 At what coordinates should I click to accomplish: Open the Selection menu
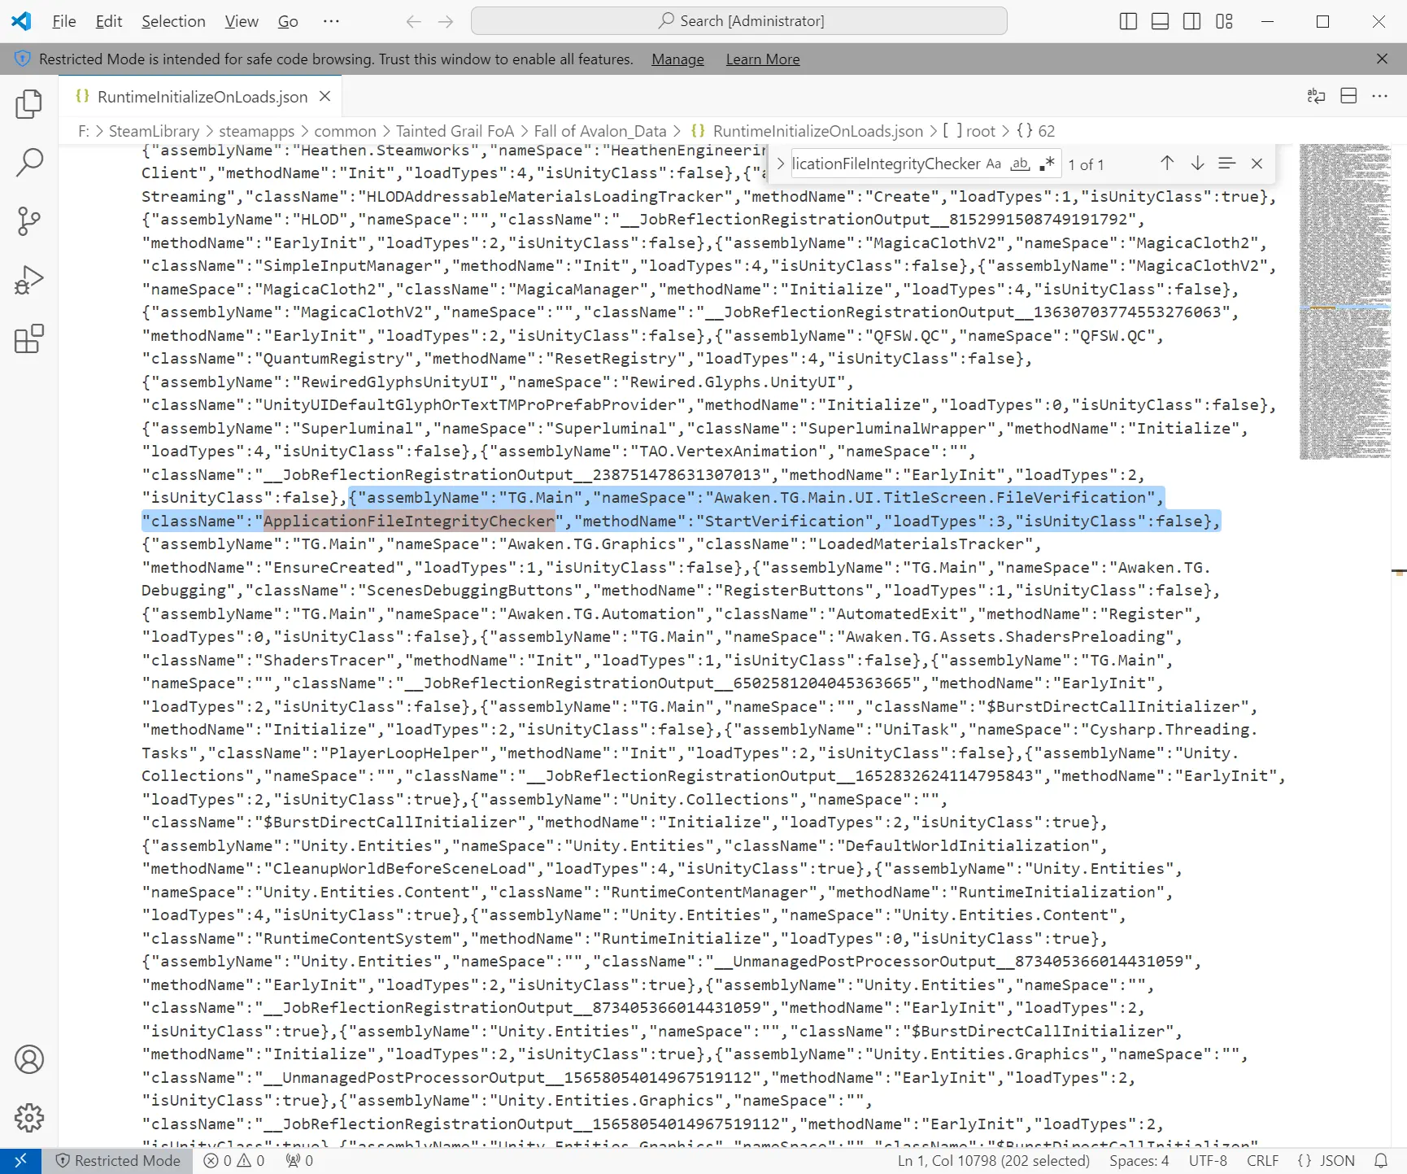pos(173,21)
